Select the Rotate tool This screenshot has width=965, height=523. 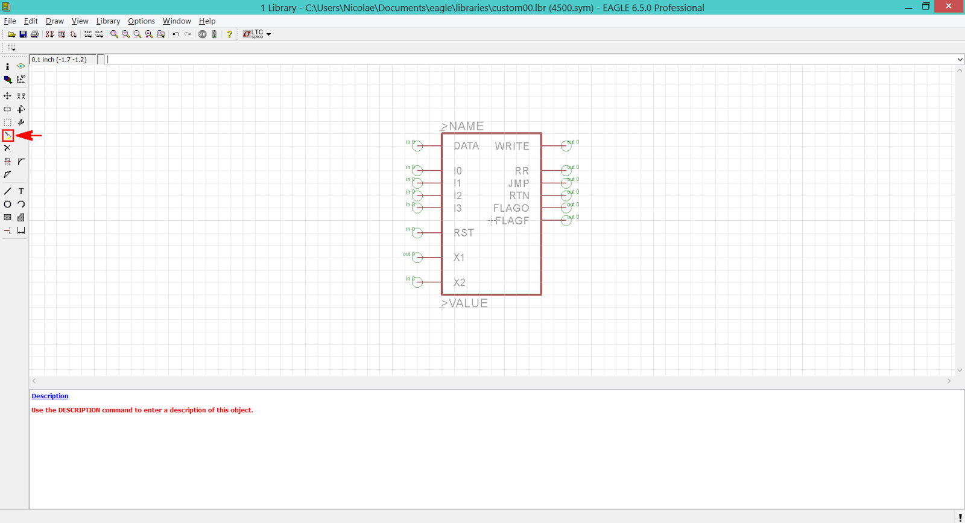coord(21,109)
